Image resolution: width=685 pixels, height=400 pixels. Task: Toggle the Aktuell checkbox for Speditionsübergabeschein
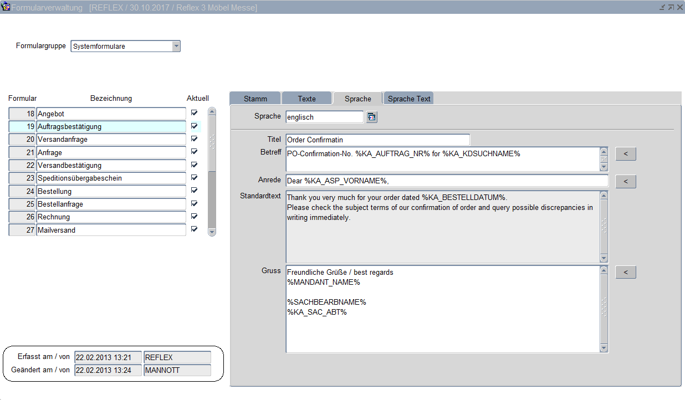pyautogui.click(x=194, y=178)
